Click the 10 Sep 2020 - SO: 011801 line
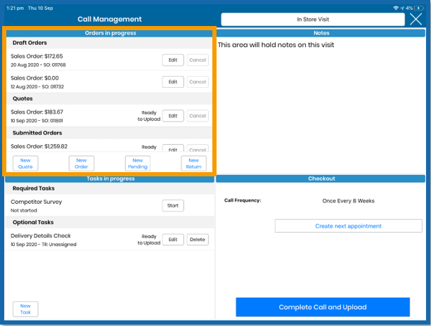 tap(37, 121)
